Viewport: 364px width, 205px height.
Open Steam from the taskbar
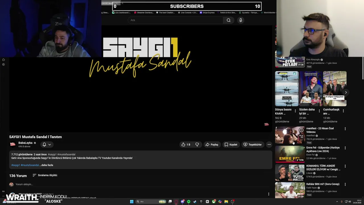pos(195,202)
